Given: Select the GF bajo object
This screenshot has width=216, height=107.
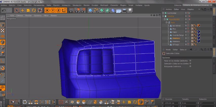Looking at the screenshot, I should click(x=176, y=45).
